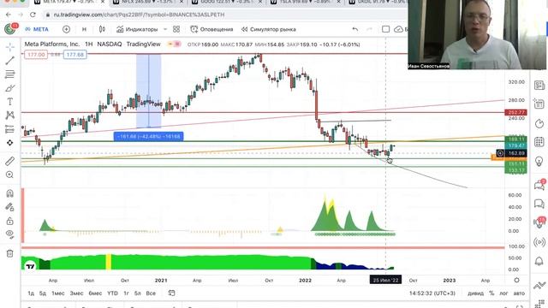
Task: Toggle the magnet mode
Action: click(9, 193)
